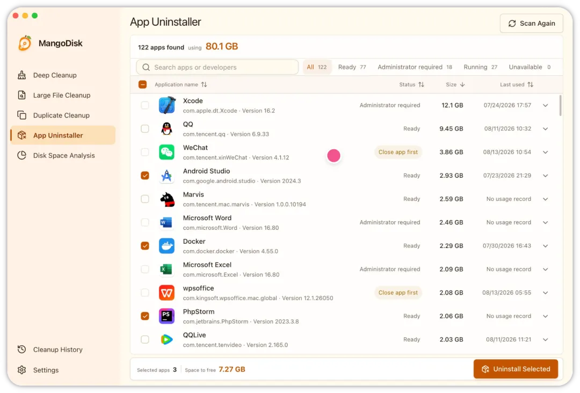
Task: Sort by Status column arrows
Action: [x=422, y=85]
